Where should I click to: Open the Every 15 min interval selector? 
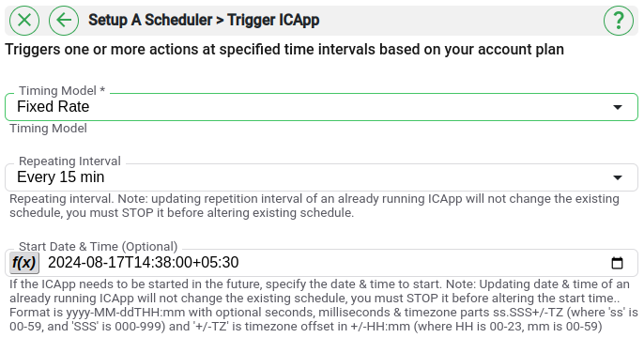[321, 177]
